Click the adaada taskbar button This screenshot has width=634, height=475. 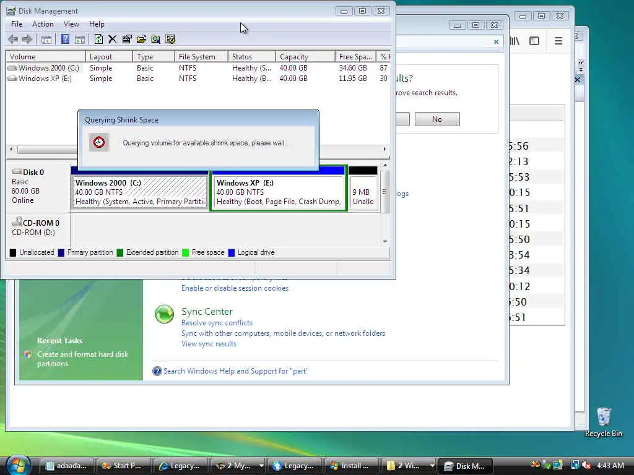tap(67, 466)
